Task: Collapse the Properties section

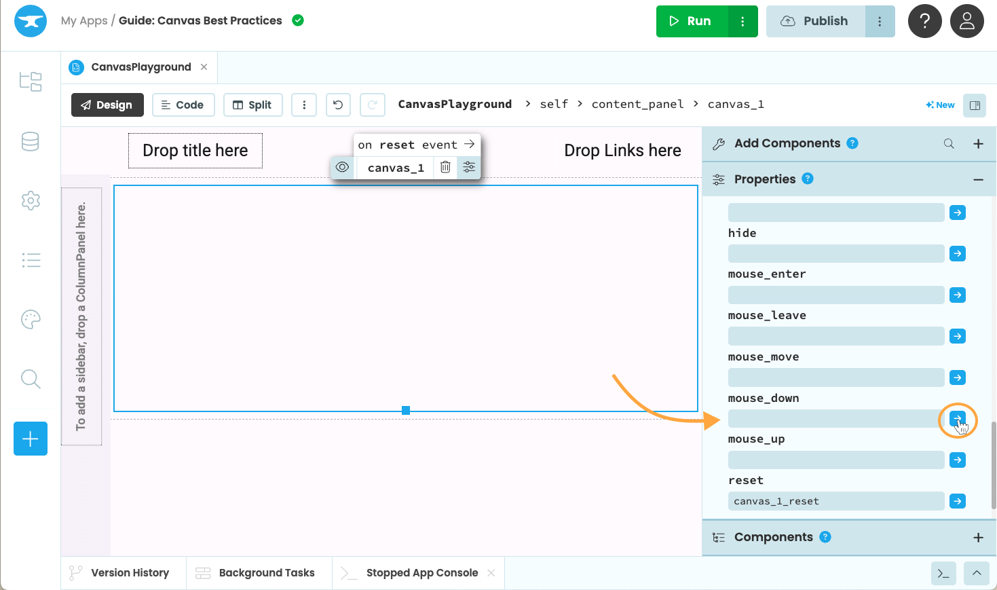Action: (978, 179)
